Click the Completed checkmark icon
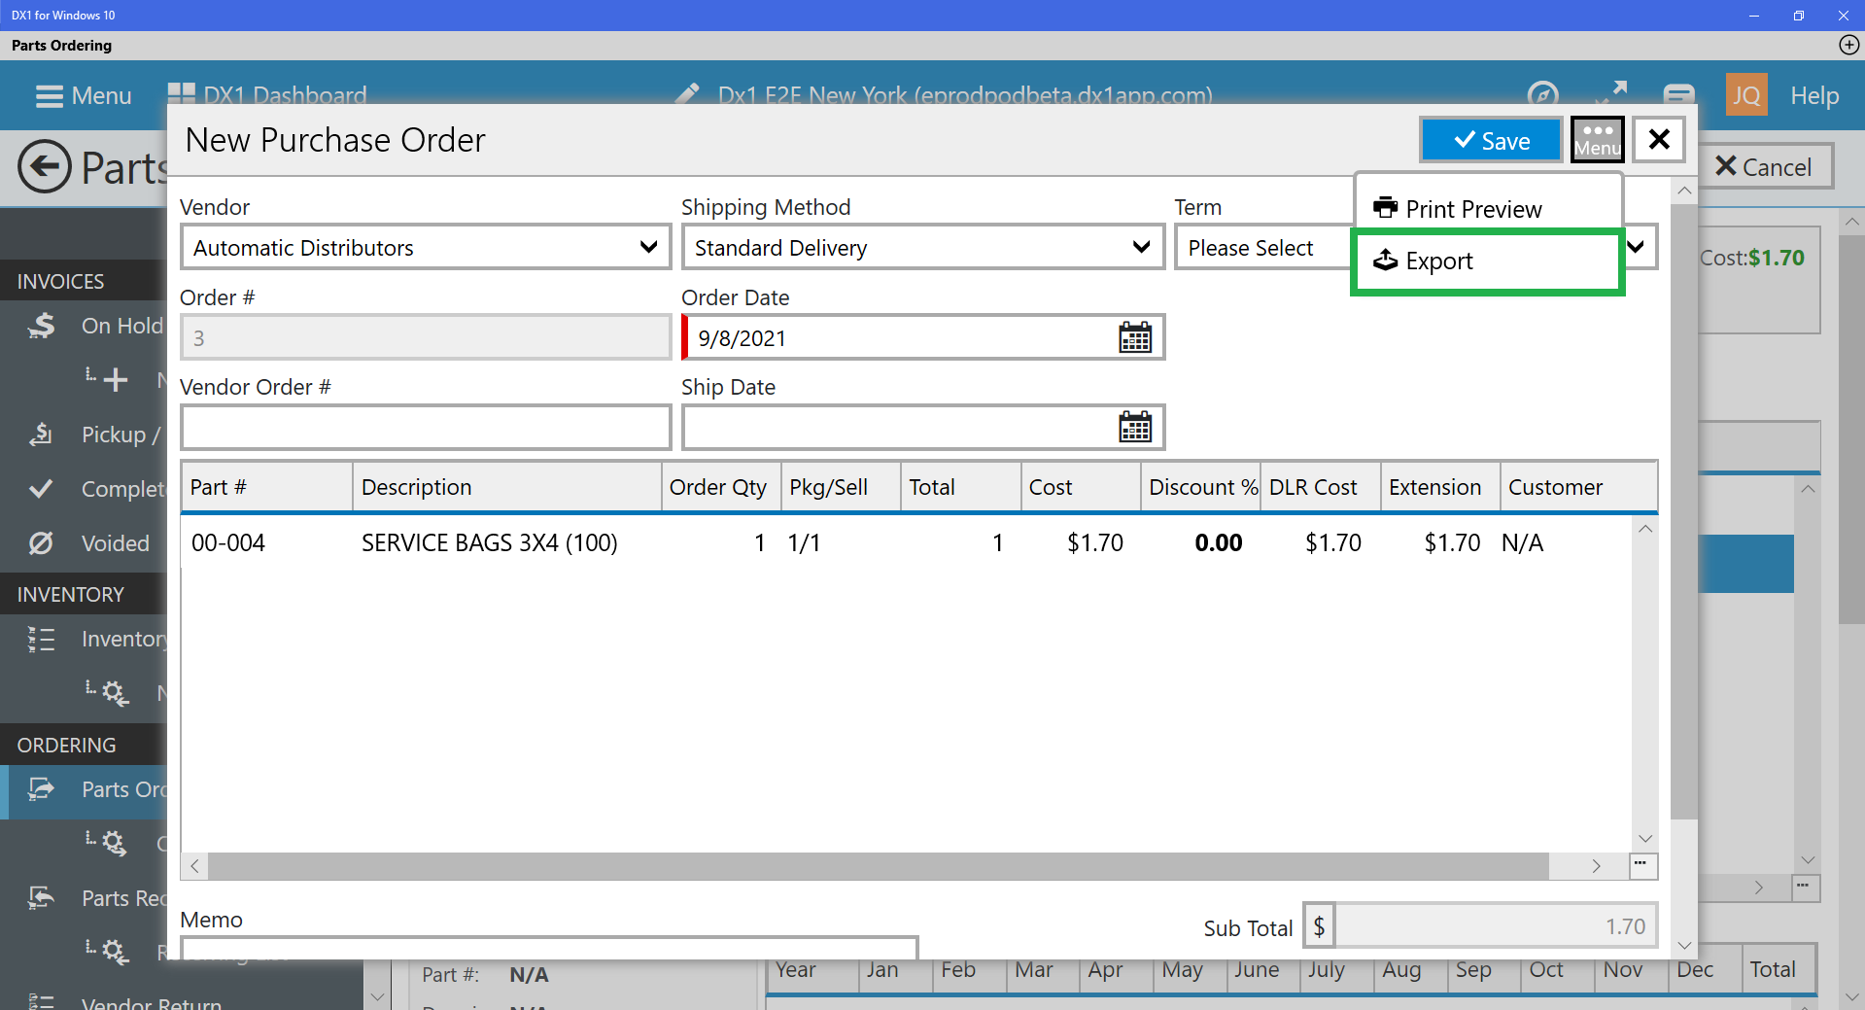This screenshot has width=1865, height=1010. point(41,488)
